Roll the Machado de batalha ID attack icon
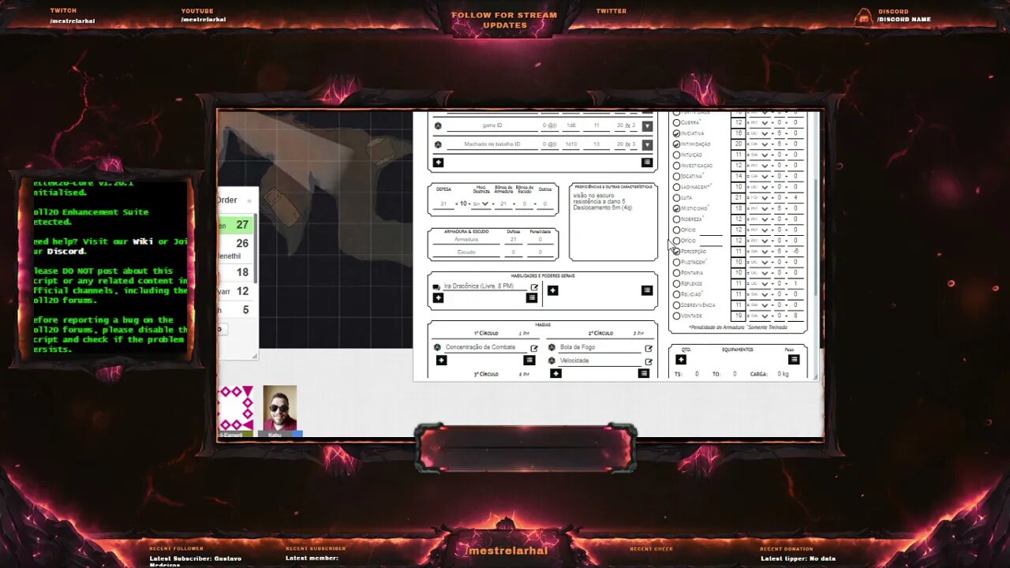Image resolution: width=1010 pixels, height=568 pixels. pyautogui.click(x=438, y=144)
